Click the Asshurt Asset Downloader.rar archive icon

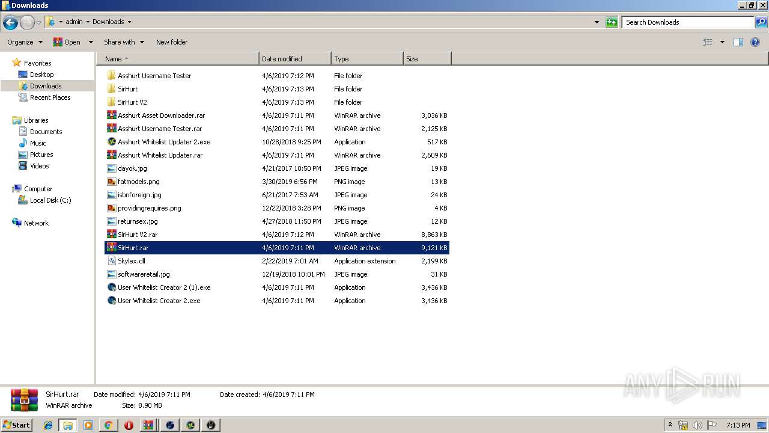click(x=111, y=115)
